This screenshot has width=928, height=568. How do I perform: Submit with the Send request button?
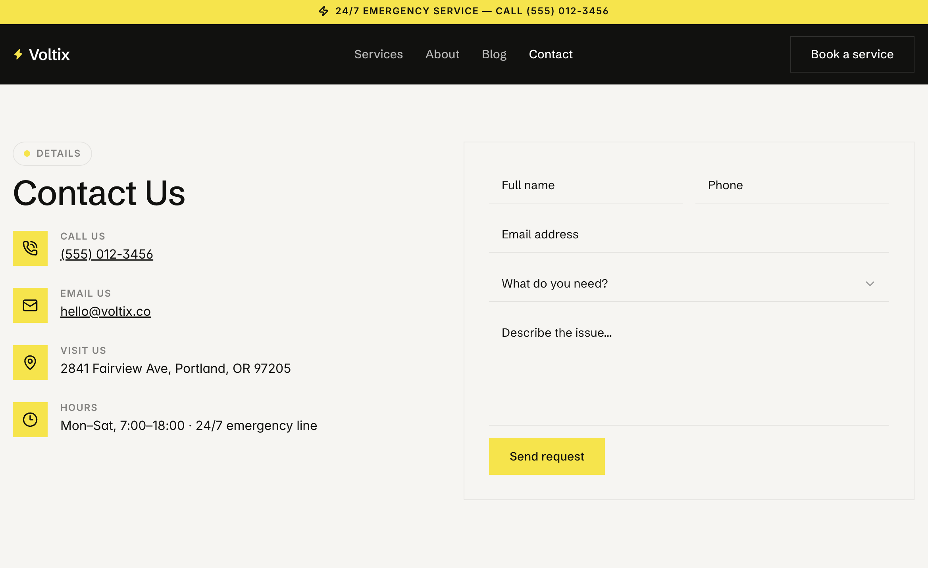pos(547,457)
